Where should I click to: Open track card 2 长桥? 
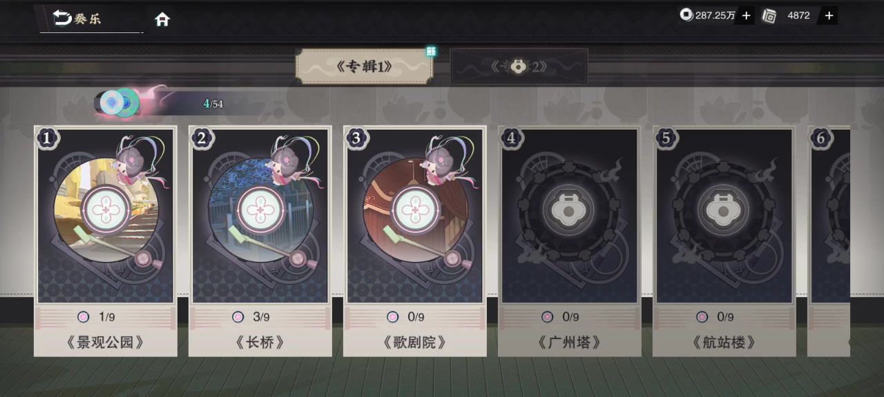260,241
